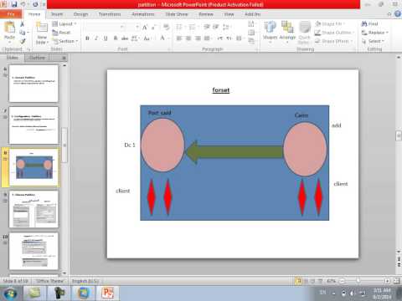Click the Align Text vertical icon
402x301 pixels.
point(251,33)
